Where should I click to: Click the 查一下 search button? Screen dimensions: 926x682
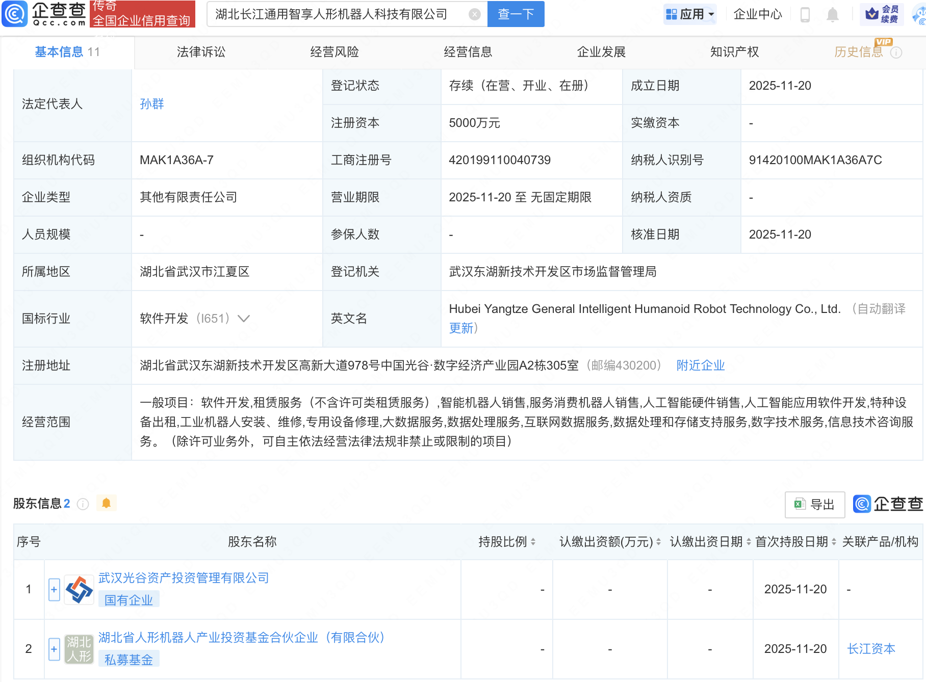coord(516,14)
